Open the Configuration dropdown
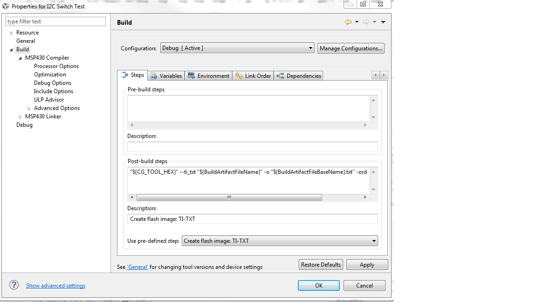The width and height of the screenshot is (537, 302). coord(310,48)
